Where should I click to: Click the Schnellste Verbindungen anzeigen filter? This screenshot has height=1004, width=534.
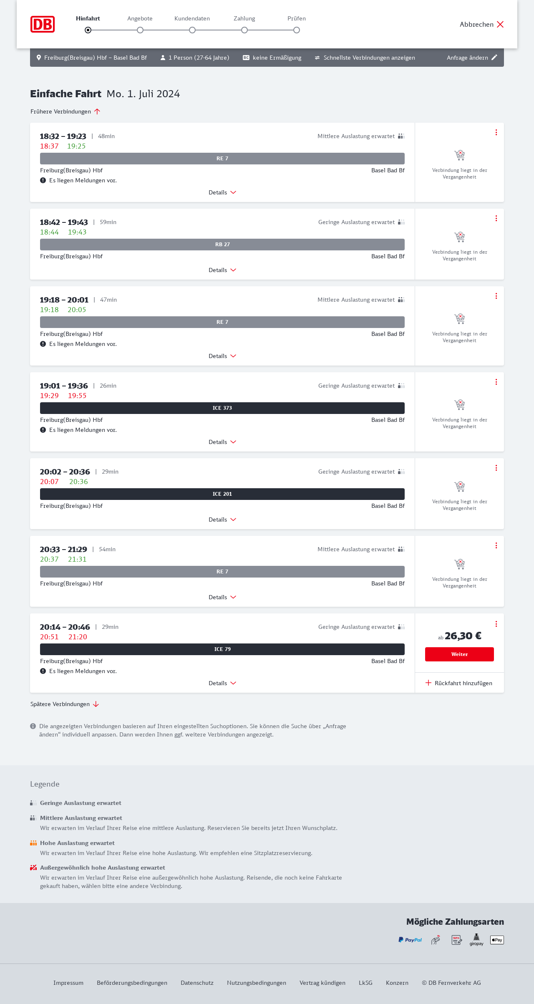[x=365, y=58]
